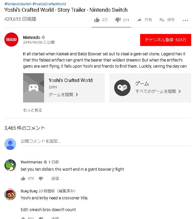Open the #YoshisCraftedWorld hashtag
The width and height of the screenshot is (195, 219).
[49, 4]
